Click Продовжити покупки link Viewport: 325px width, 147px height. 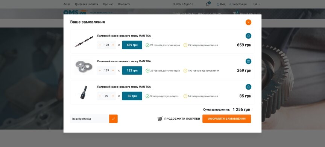[182, 118]
